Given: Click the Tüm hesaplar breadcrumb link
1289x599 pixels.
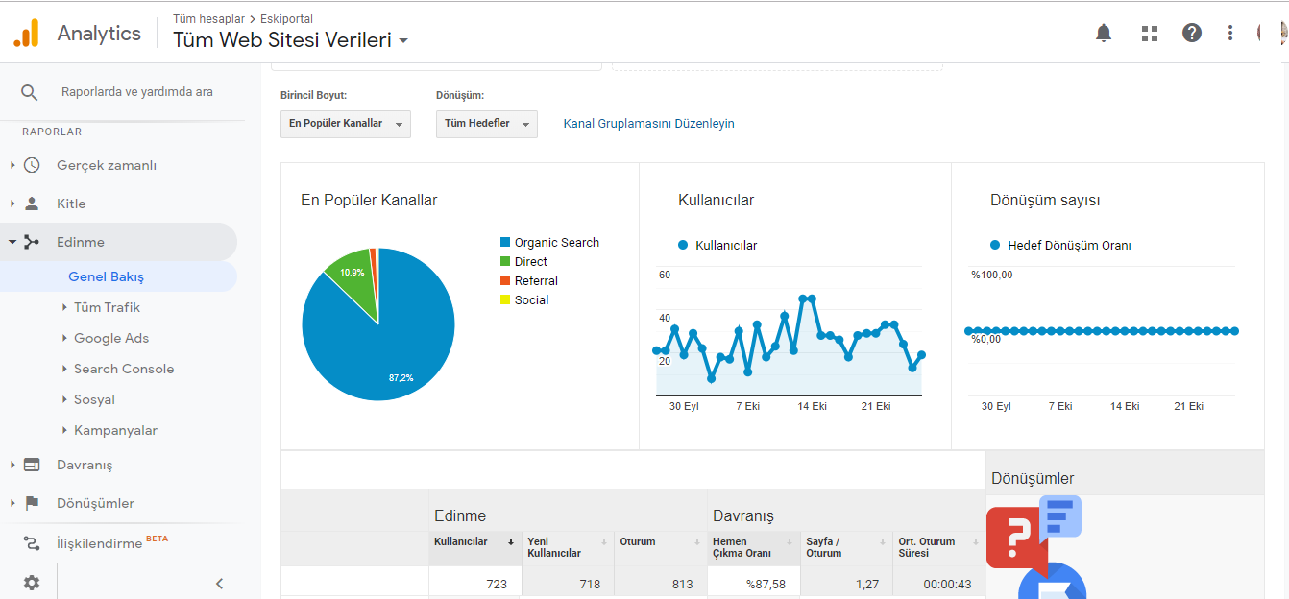Looking at the screenshot, I should point(209,18).
